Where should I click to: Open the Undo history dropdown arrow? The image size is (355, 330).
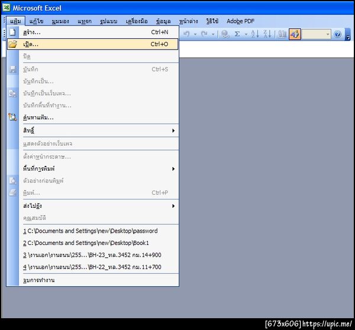point(195,34)
